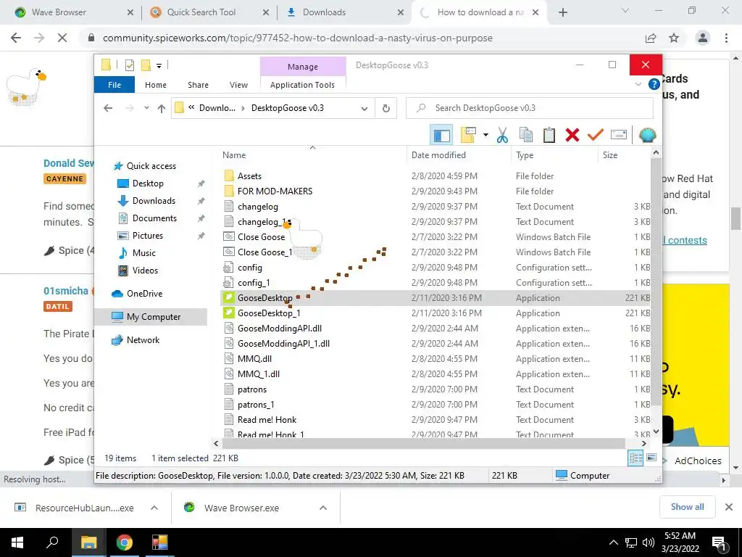This screenshot has width=742, height=557.
Task: Click the orange checkmark toolbar icon
Action: (x=596, y=136)
